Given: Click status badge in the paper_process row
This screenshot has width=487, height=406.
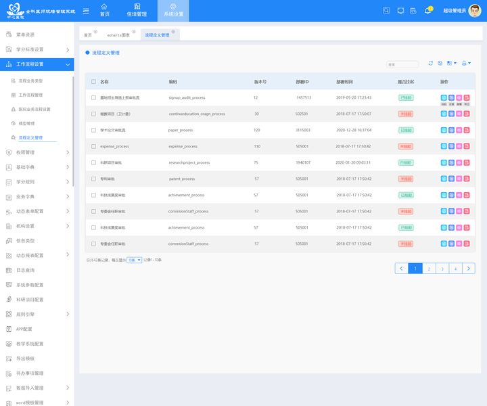Looking at the screenshot, I should (x=406, y=130).
